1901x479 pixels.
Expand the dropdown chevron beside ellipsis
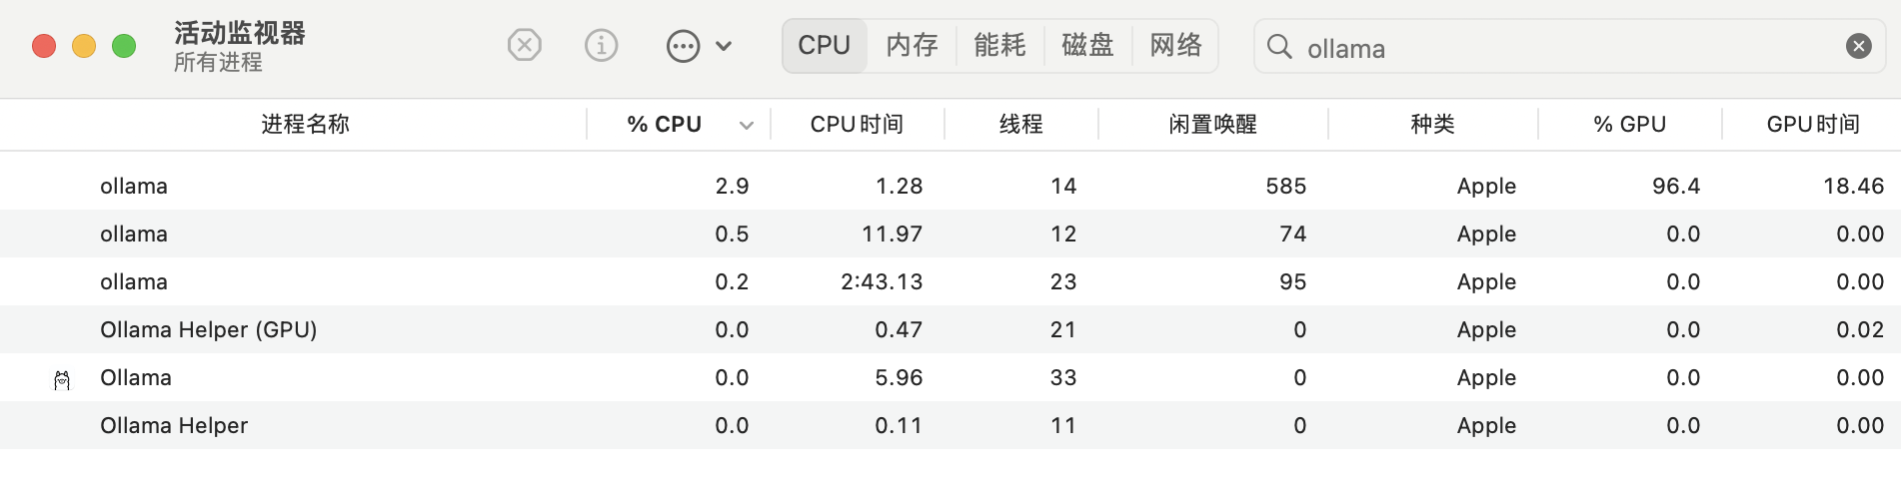coord(724,46)
